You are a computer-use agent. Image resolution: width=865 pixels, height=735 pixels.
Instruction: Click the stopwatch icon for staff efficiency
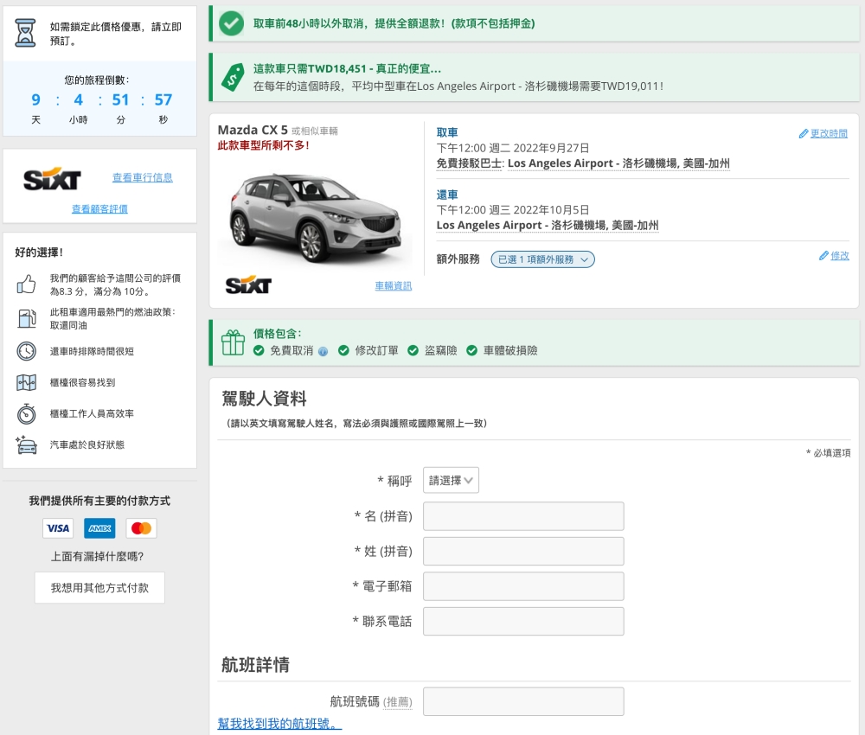[x=27, y=413]
